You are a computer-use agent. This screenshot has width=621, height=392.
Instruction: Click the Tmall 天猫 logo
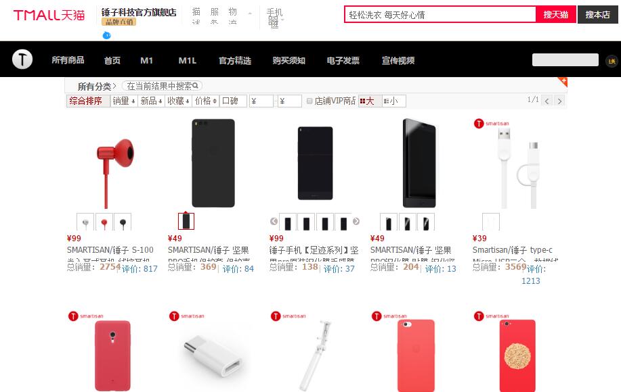(x=49, y=15)
